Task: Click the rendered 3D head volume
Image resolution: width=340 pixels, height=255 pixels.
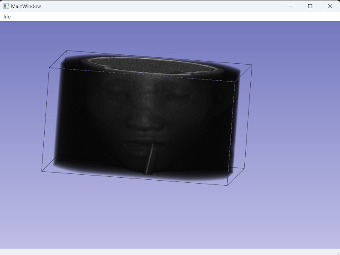Action: (147, 118)
